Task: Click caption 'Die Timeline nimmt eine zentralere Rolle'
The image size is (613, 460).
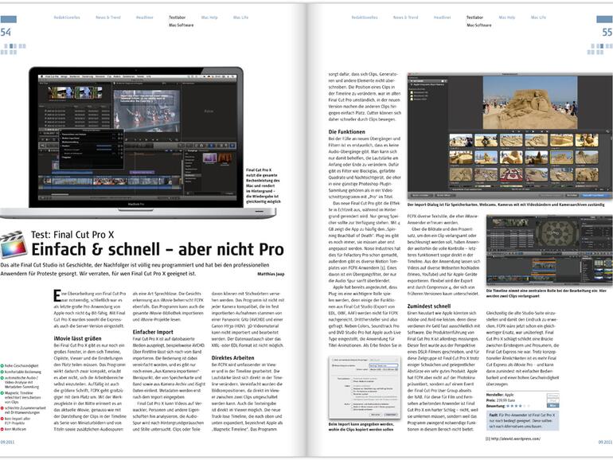Action: pos(547,293)
